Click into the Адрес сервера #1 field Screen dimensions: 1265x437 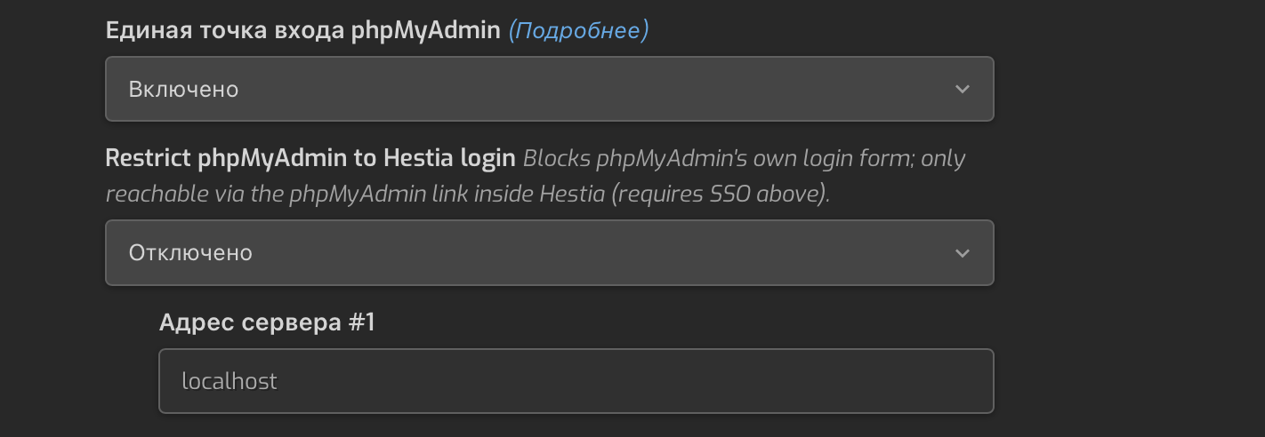pos(576,381)
